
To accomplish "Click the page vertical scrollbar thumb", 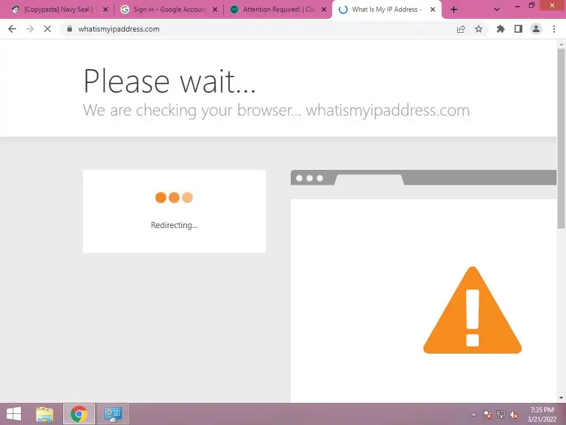I will [x=561, y=138].
